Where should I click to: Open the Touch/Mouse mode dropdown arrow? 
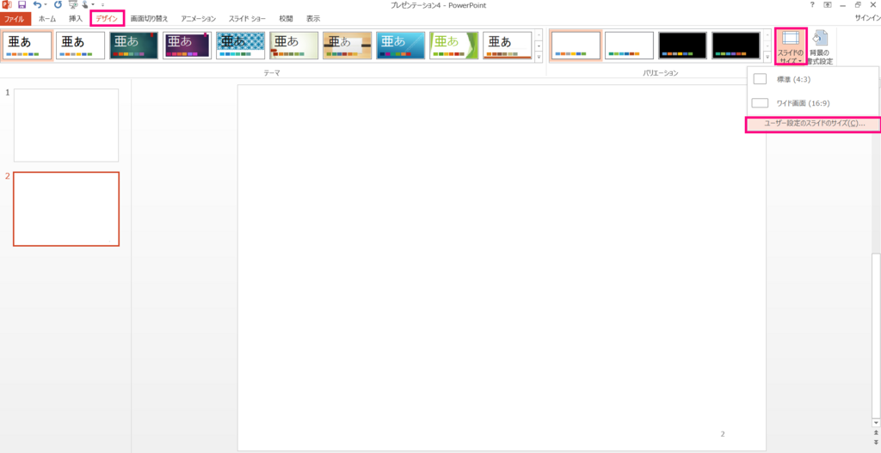pos(93,5)
